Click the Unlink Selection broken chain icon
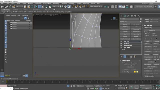The height and width of the screenshot is (90, 160). (10, 7)
